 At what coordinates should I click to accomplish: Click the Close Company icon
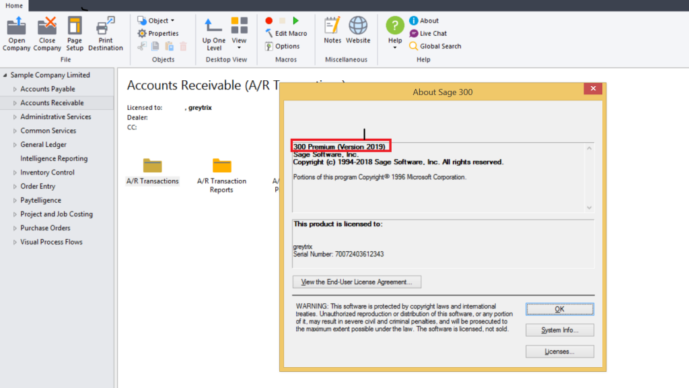coord(47,34)
